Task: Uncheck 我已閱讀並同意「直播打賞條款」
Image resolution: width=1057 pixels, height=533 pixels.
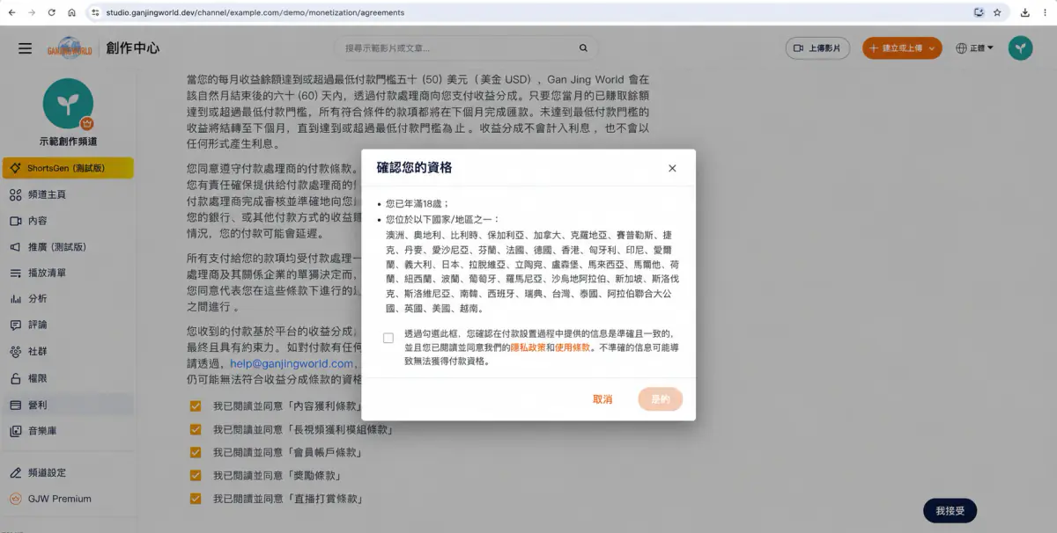Action: (196, 499)
